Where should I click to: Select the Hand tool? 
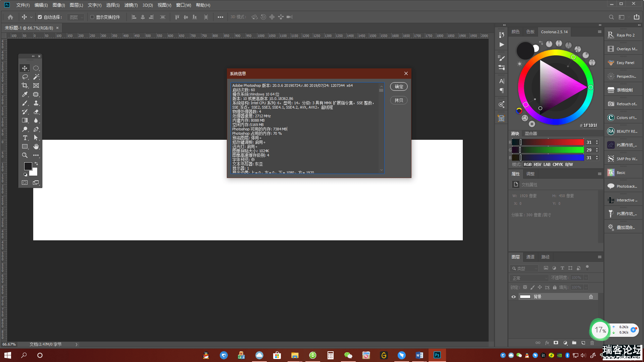click(36, 146)
